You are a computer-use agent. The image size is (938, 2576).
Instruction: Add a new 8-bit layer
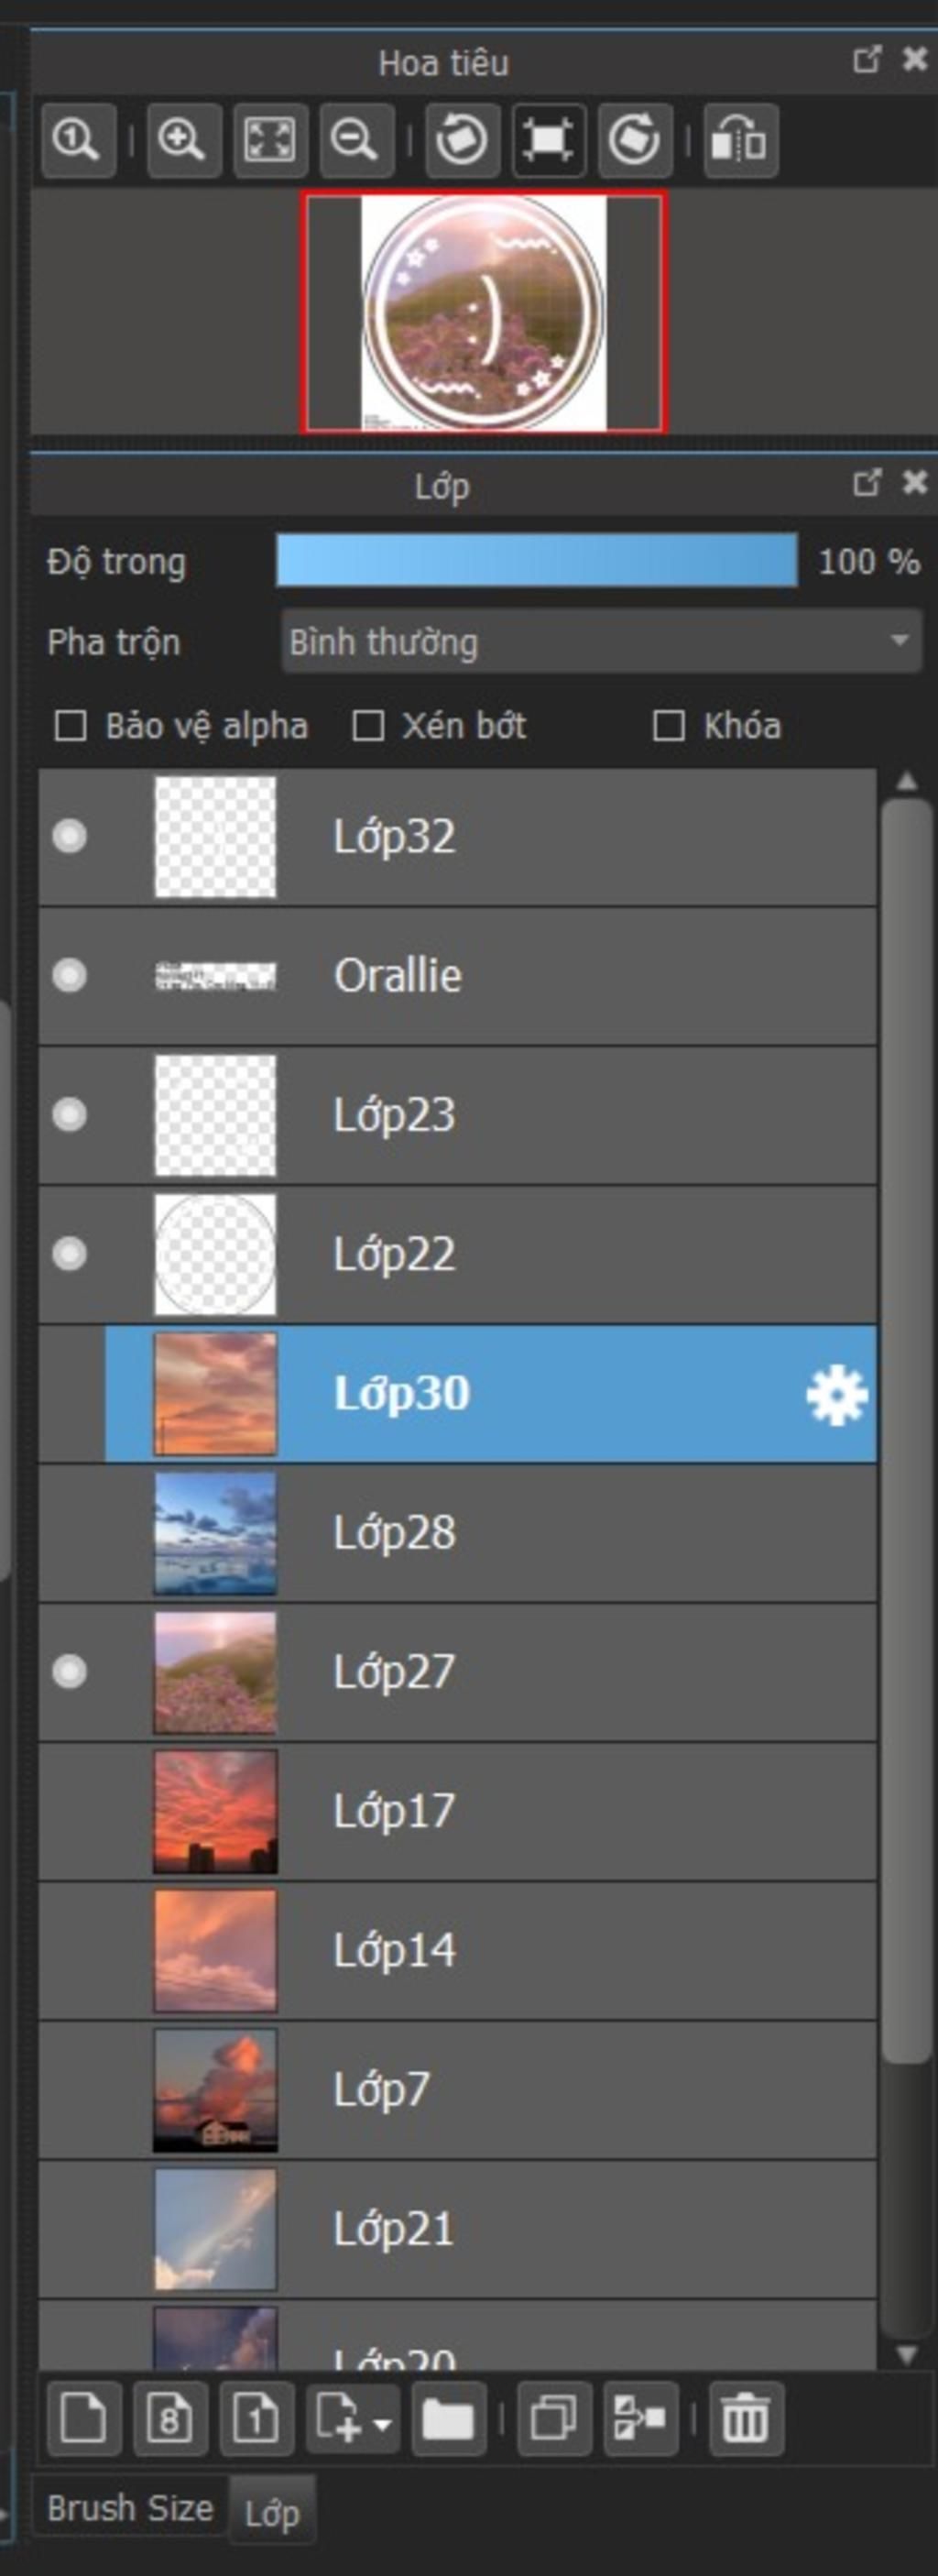(x=170, y=2419)
